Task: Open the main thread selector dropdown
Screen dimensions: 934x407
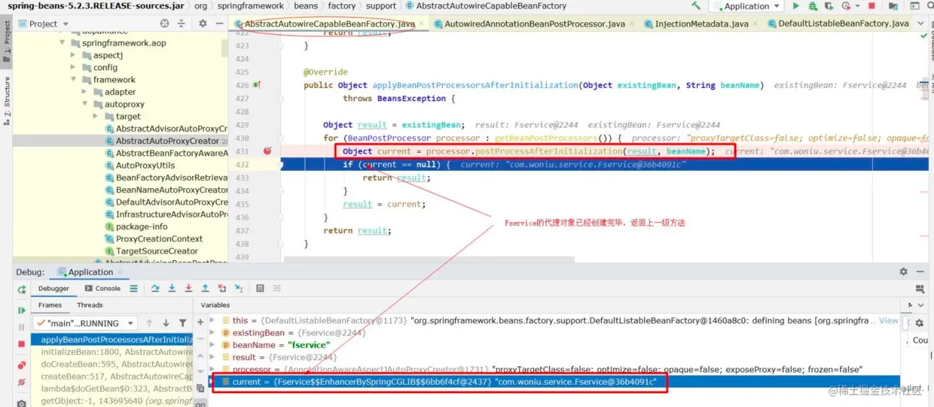Action: [86, 323]
